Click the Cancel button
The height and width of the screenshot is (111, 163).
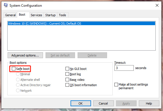[103, 103]
